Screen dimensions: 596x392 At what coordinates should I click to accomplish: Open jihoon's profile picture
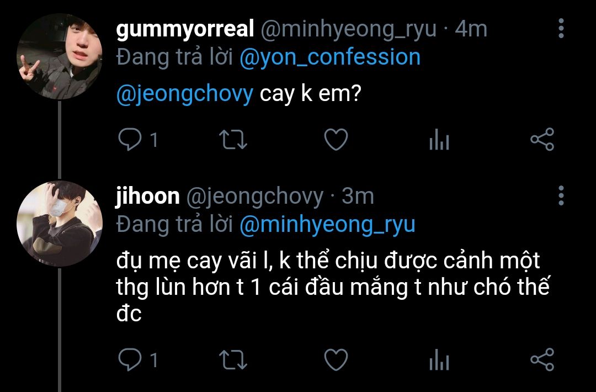point(59,224)
